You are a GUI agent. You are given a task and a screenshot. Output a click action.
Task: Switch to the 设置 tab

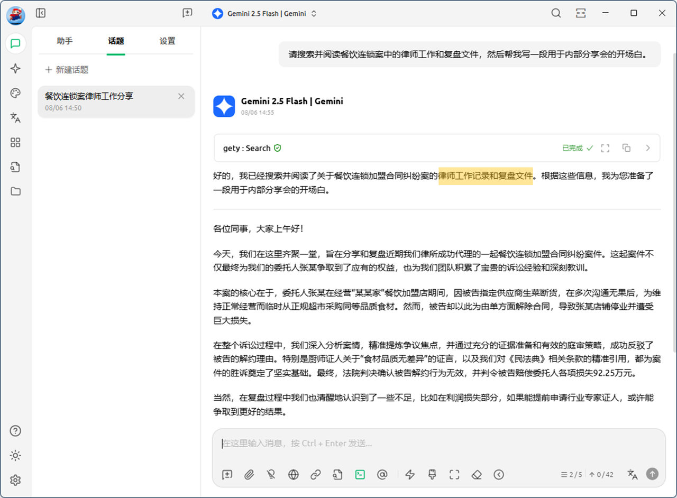pos(167,41)
